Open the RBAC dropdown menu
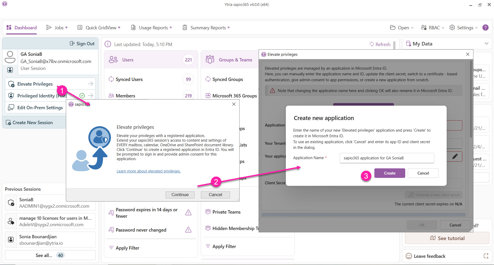The width and height of the screenshot is (494, 265). [433, 28]
